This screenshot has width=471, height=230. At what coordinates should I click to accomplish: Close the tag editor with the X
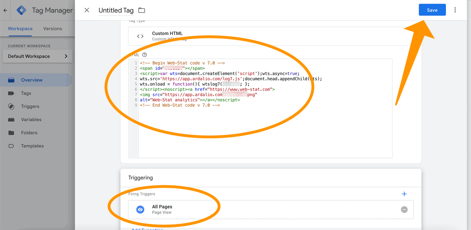tap(87, 10)
